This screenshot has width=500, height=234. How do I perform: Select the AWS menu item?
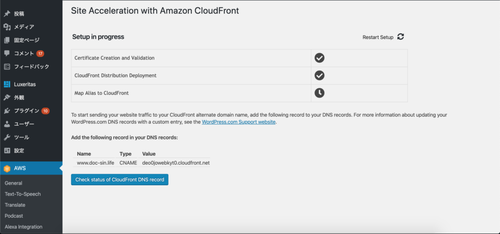pos(31,168)
